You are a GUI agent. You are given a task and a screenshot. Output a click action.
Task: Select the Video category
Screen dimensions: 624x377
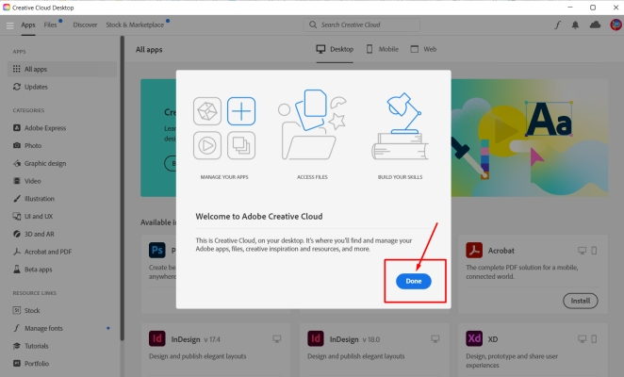tap(32, 181)
